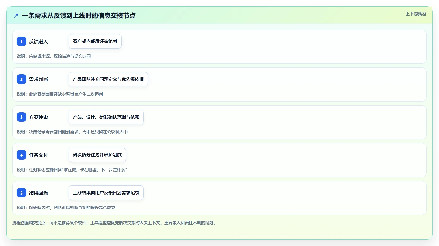The height and width of the screenshot is (246, 439).
Task: Click the arrow icon beside the header title
Action: 16,15
